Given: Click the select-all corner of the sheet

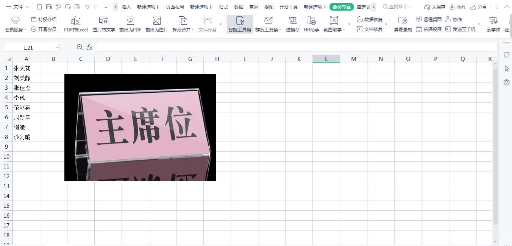Looking at the screenshot, I should coord(6,59).
